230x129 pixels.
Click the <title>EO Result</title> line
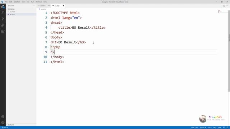[x=82, y=28]
